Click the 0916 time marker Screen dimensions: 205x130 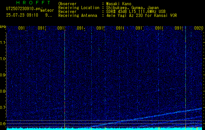pos(120,28)
